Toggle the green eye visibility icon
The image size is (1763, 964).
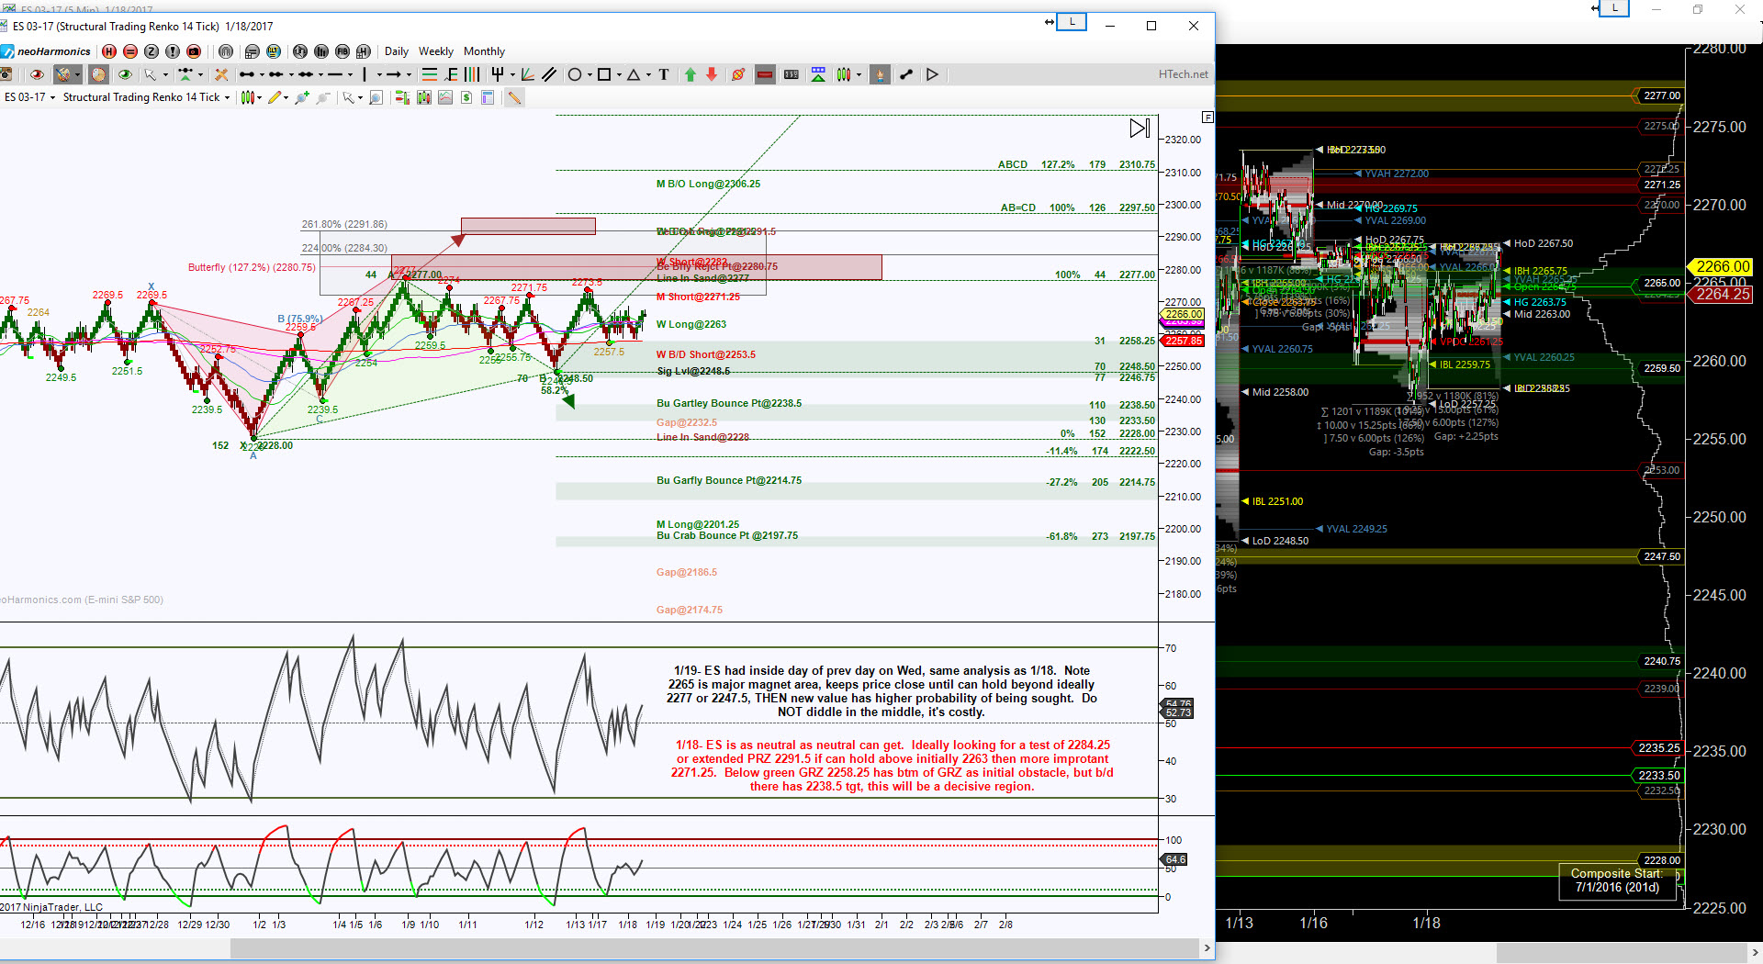click(125, 74)
